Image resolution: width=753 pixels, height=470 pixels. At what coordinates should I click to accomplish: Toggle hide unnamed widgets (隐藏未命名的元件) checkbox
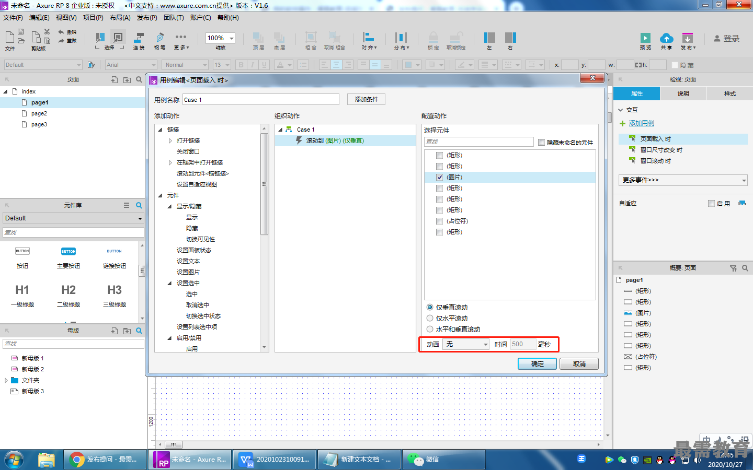tap(541, 142)
